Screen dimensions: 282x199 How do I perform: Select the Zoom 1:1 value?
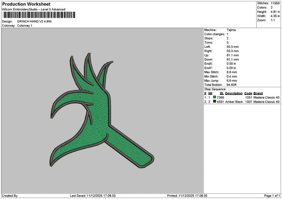point(272,20)
